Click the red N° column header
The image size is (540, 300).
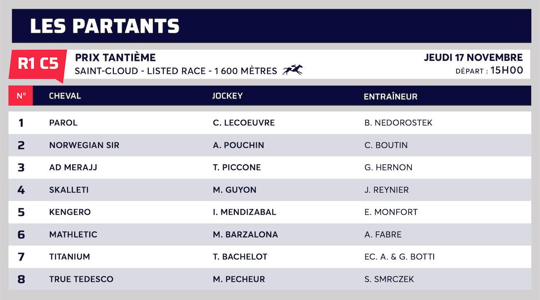[21, 96]
